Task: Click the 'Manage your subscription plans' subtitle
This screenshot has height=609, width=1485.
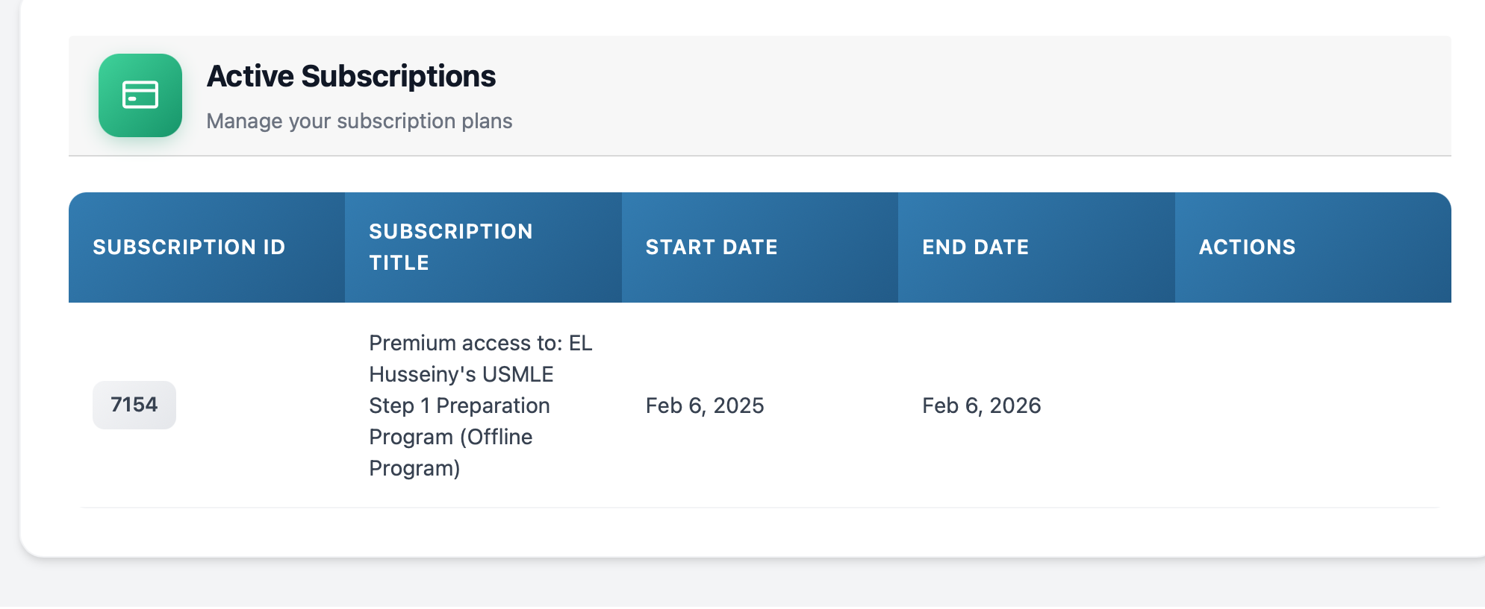Action: click(x=359, y=121)
